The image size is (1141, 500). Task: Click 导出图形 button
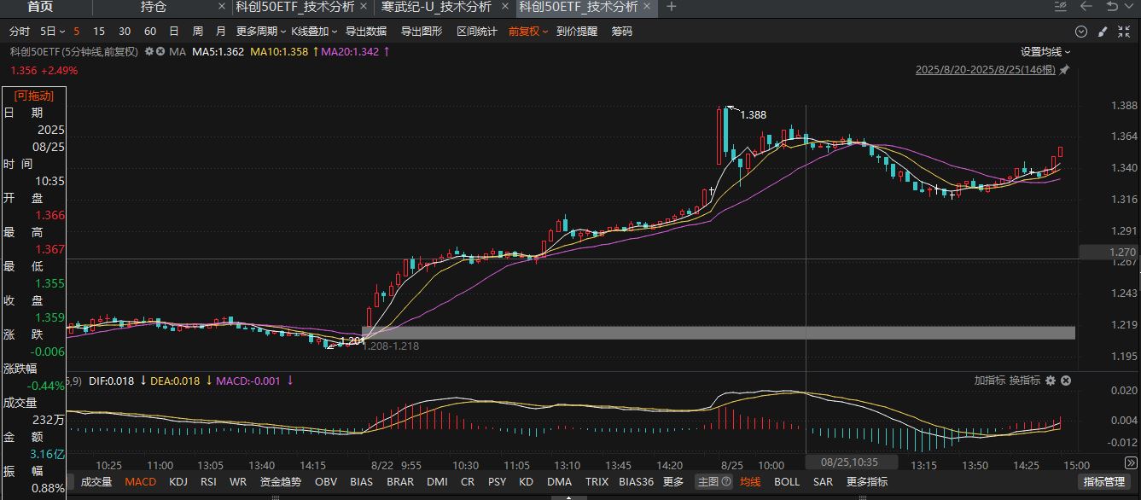(x=422, y=32)
